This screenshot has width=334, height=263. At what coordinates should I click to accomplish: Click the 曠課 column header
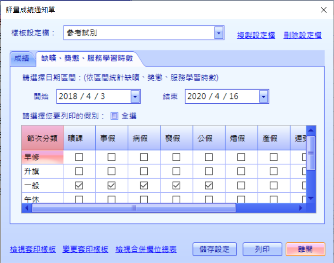[x=79, y=138]
